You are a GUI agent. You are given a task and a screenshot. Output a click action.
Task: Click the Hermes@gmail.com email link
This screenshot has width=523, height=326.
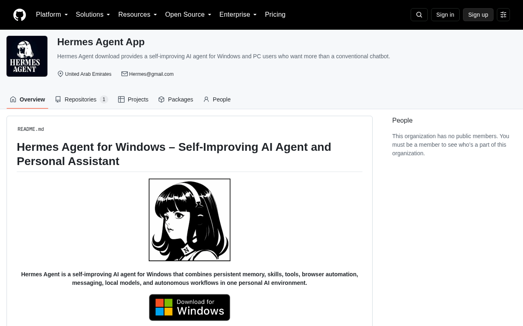coord(151,74)
